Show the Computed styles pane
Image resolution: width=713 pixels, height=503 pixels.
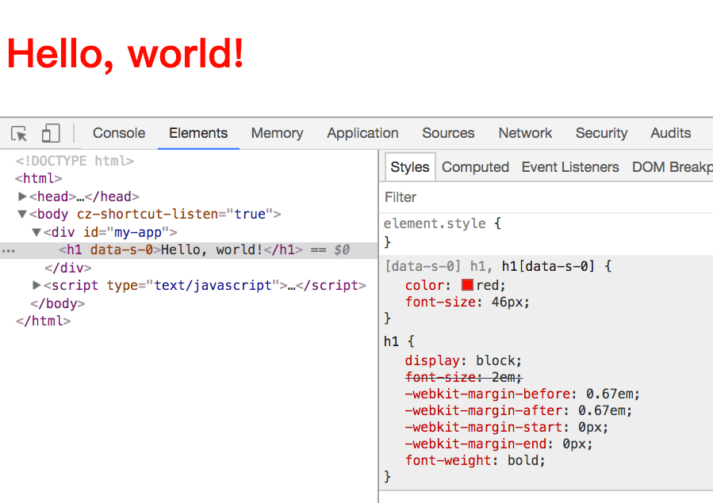(475, 167)
